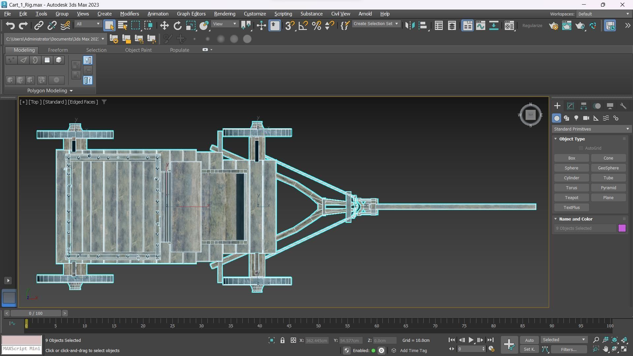Click the Teapot primitive button
633x356 pixels.
(571, 198)
